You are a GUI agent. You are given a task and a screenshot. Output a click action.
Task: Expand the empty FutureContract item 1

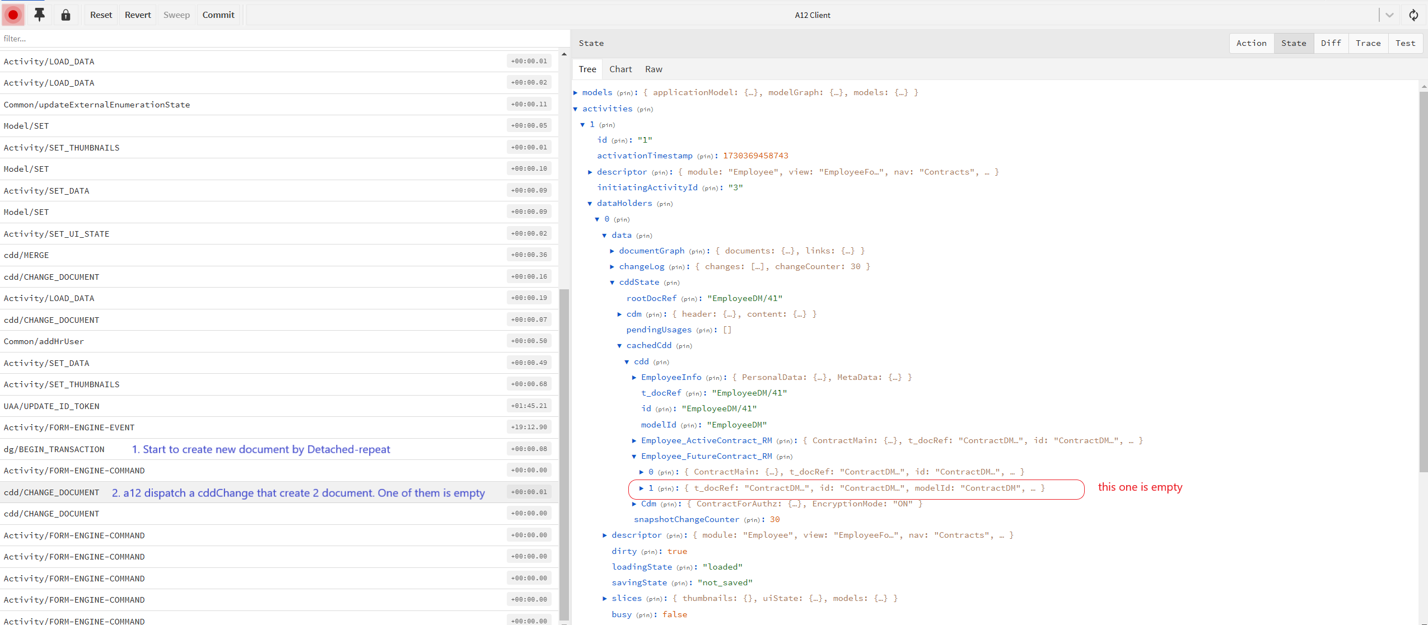tap(642, 488)
